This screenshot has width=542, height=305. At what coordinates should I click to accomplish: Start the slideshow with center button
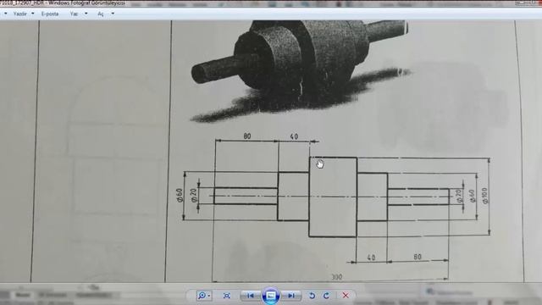click(x=271, y=296)
